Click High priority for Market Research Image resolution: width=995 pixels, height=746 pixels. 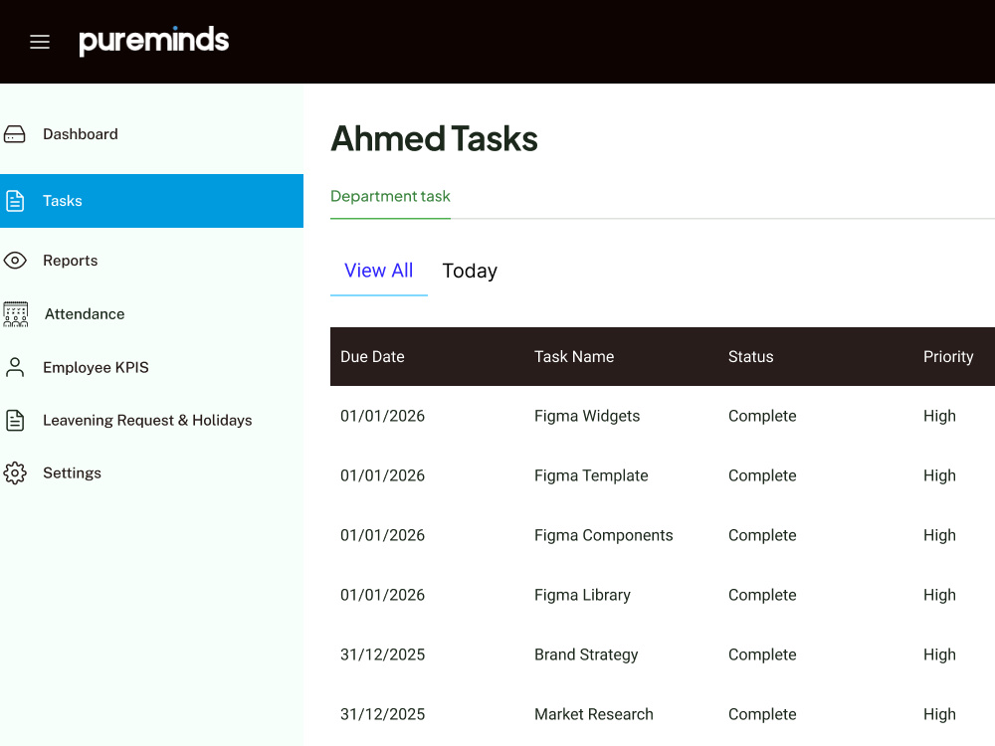tap(939, 714)
